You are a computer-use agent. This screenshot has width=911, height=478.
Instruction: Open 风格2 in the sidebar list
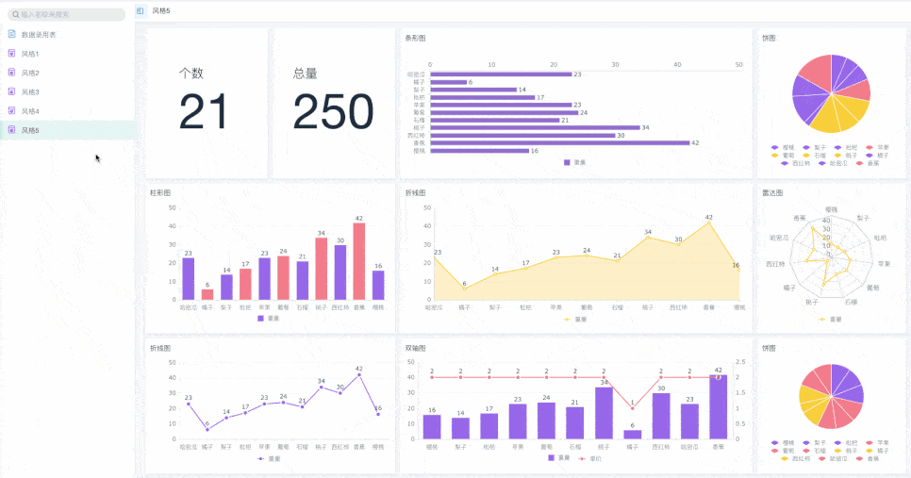coord(67,73)
